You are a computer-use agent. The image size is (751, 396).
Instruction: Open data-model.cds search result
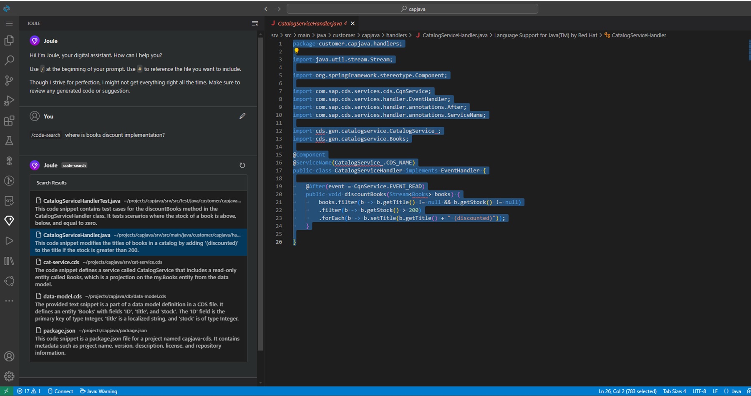[139, 307]
